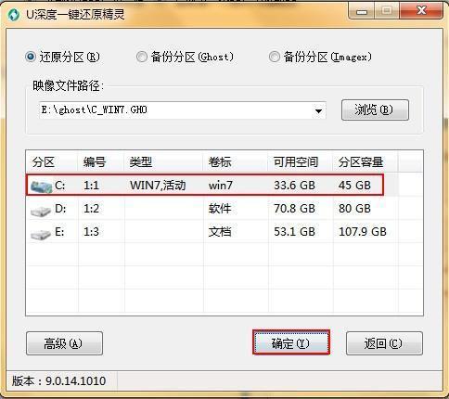449x399 pixels.
Task: Select the 备份分区(Ghost) radio option
Action: pos(142,57)
